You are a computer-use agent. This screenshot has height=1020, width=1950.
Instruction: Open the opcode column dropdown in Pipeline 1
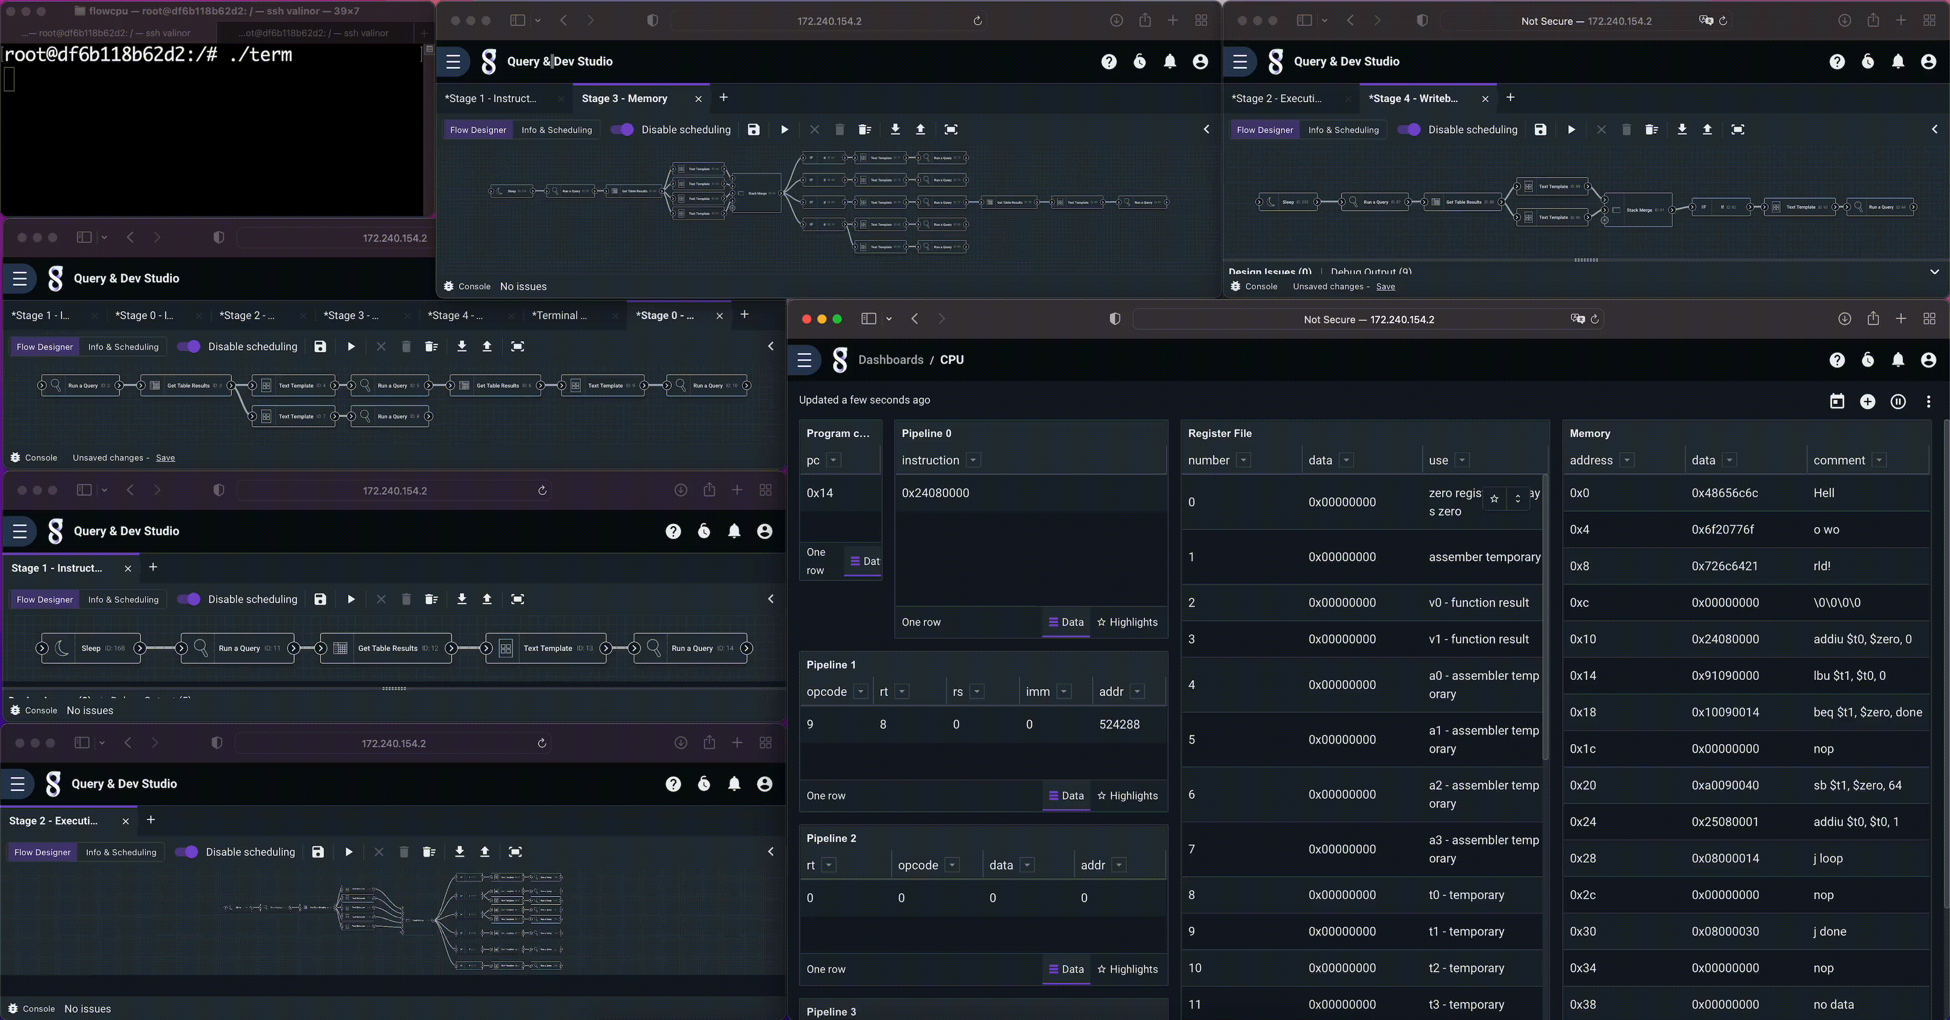click(x=861, y=692)
